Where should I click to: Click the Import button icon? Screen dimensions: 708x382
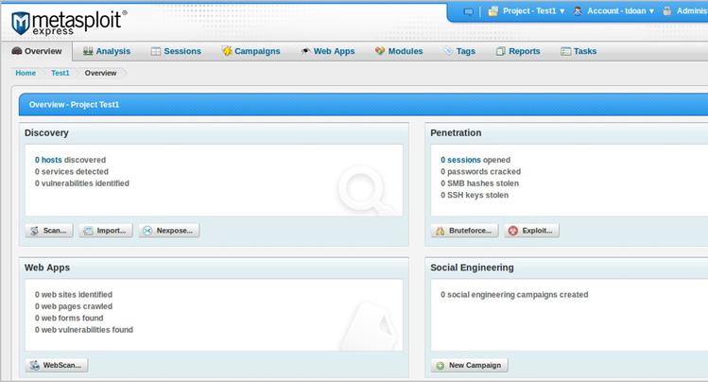[x=88, y=231]
